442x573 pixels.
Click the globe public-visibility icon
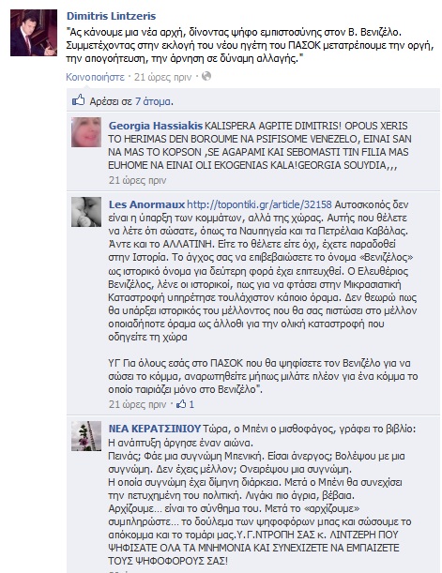(x=206, y=76)
